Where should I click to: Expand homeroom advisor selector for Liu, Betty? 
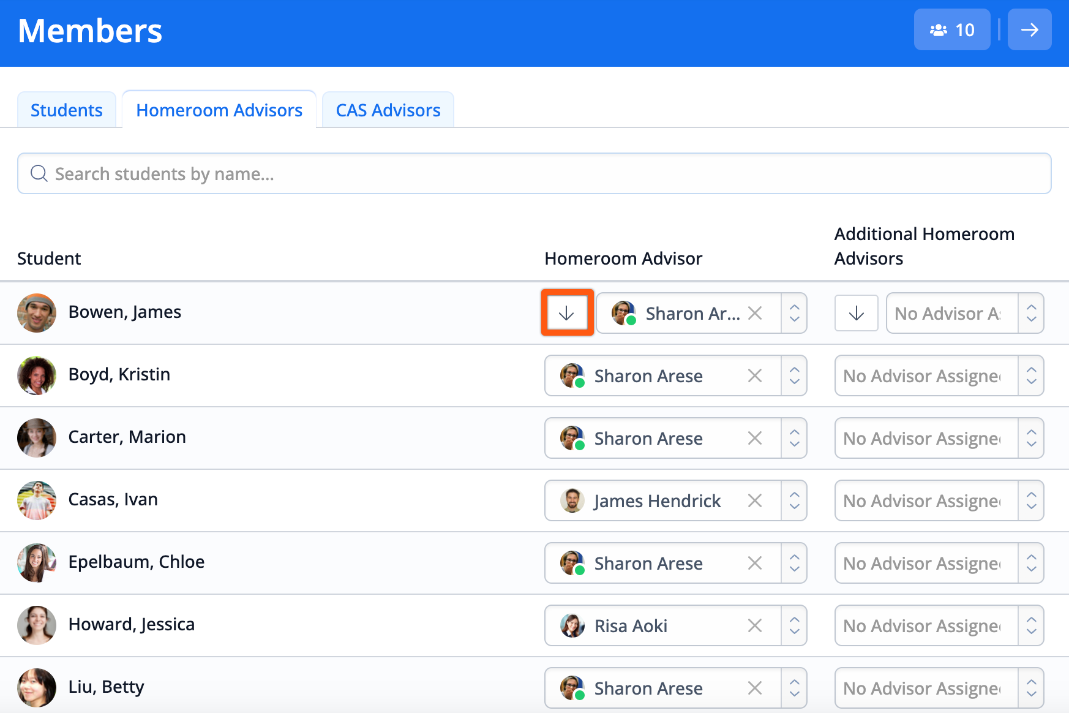pyautogui.click(x=794, y=688)
